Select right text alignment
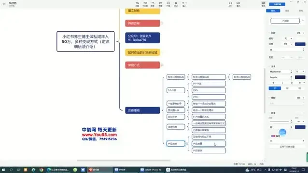This screenshot has width=308, height=173. 299,88
